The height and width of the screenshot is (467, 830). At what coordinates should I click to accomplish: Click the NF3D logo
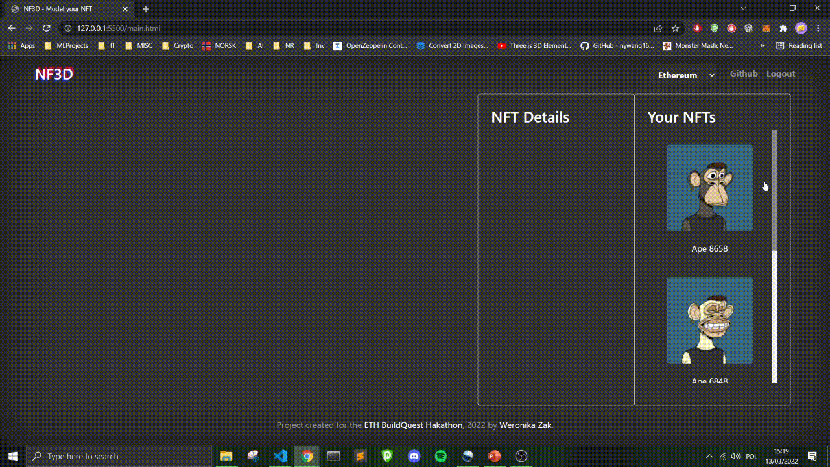(x=54, y=74)
